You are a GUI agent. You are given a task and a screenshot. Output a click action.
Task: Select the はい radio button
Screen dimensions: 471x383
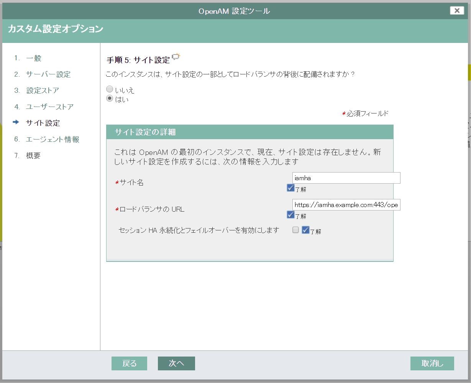tap(110, 99)
